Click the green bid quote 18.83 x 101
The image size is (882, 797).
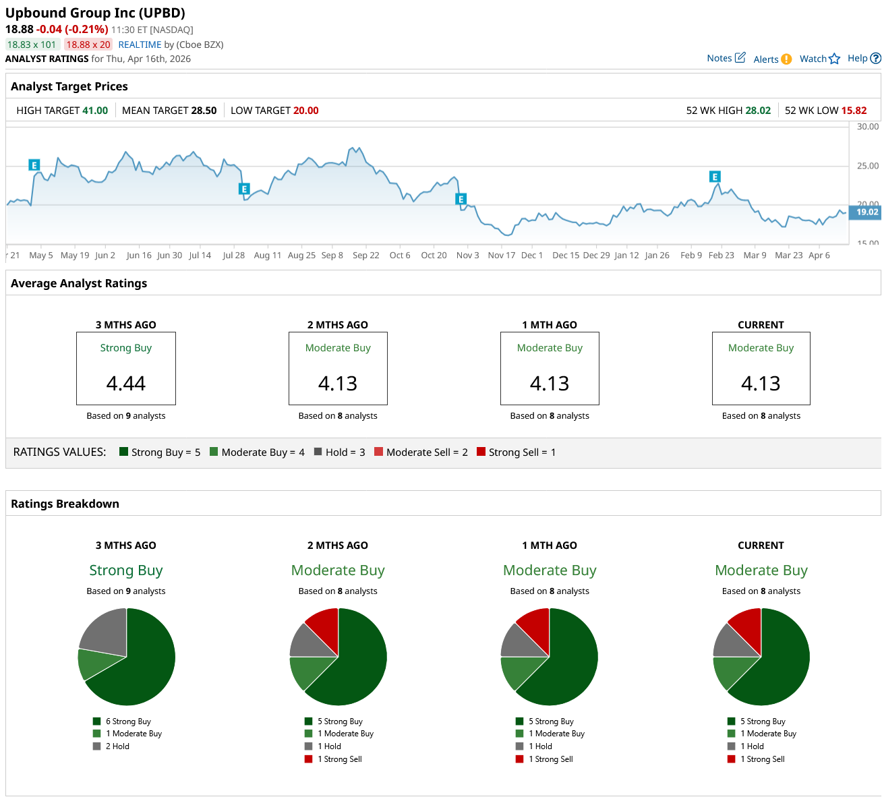click(x=32, y=45)
